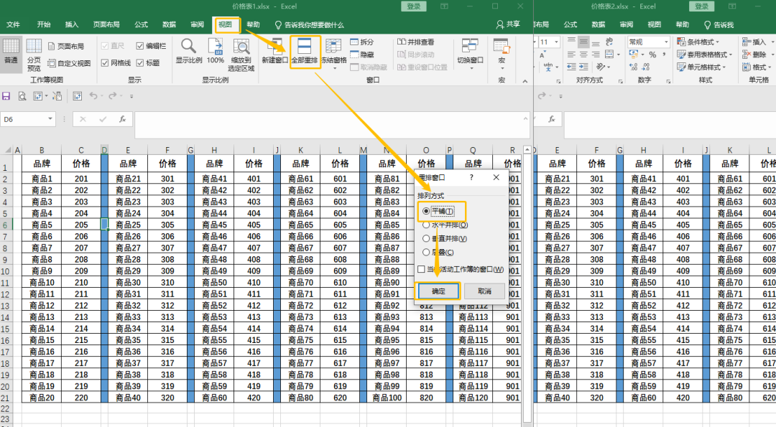Click the Insert Function fx icon
This screenshot has width=776, height=427.
pos(122,119)
